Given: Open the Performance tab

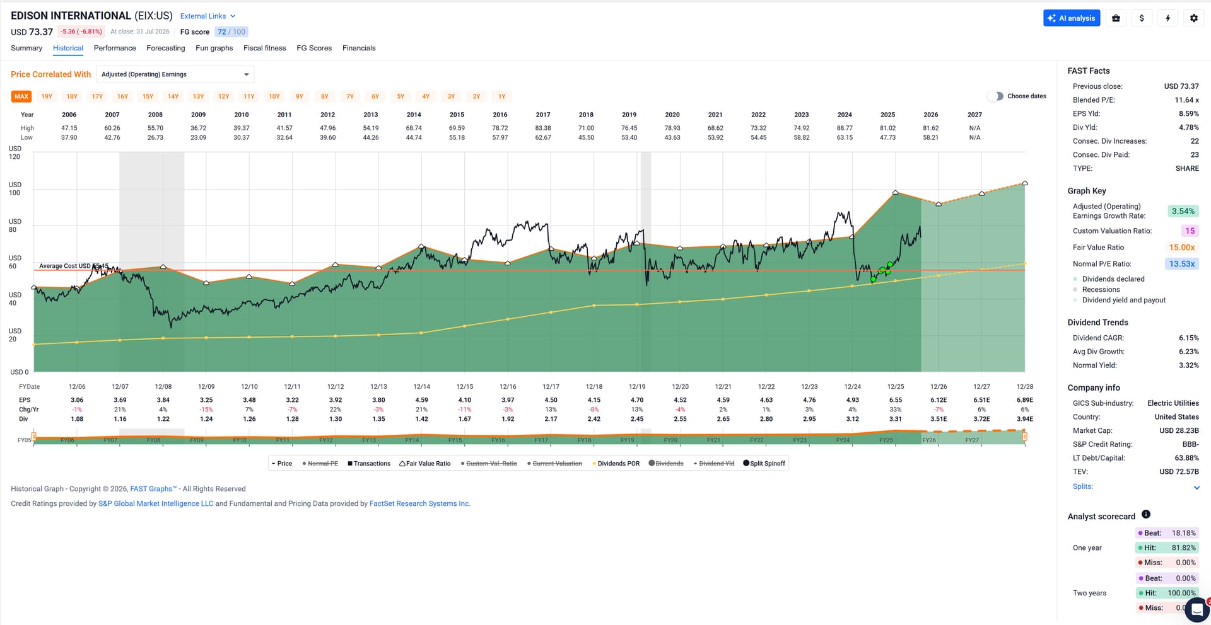Looking at the screenshot, I should pos(115,49).
